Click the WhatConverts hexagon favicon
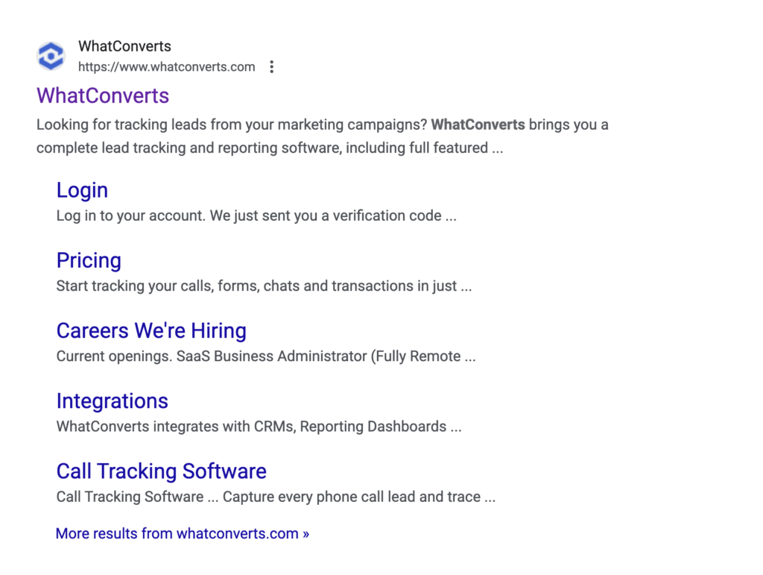 tap(51, 56)
